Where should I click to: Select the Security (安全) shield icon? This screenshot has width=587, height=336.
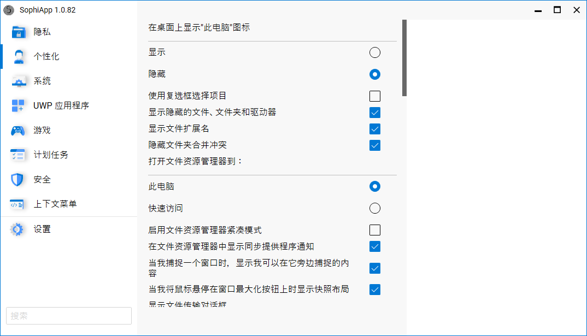pyautogui.click(x=19, y=180)
